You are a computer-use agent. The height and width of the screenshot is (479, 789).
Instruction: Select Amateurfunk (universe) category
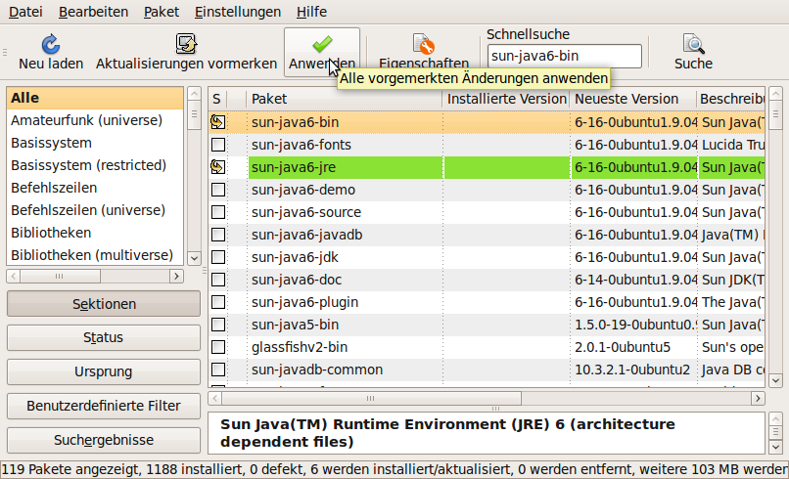(95, 120)
